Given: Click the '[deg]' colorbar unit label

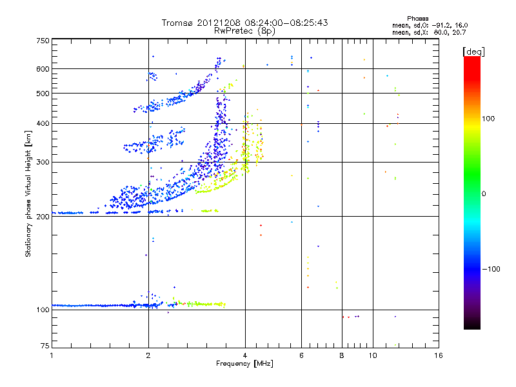Looking at the screenshot, I should [x=473, y=52].
